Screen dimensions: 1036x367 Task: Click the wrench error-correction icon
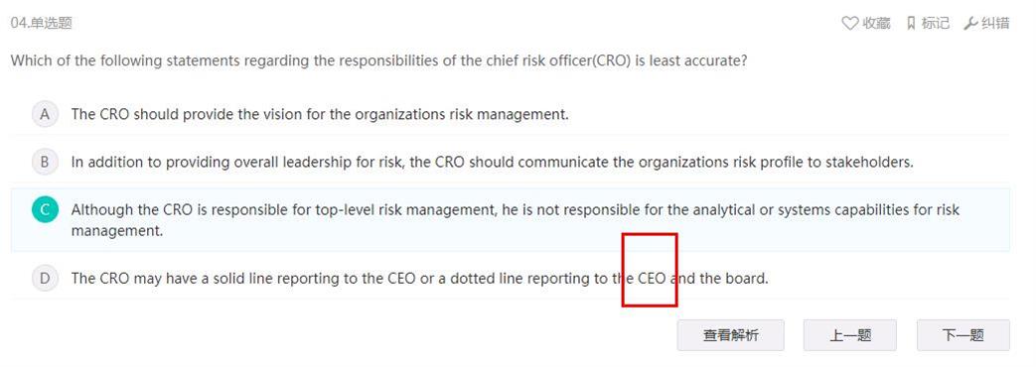click(970, 23)
